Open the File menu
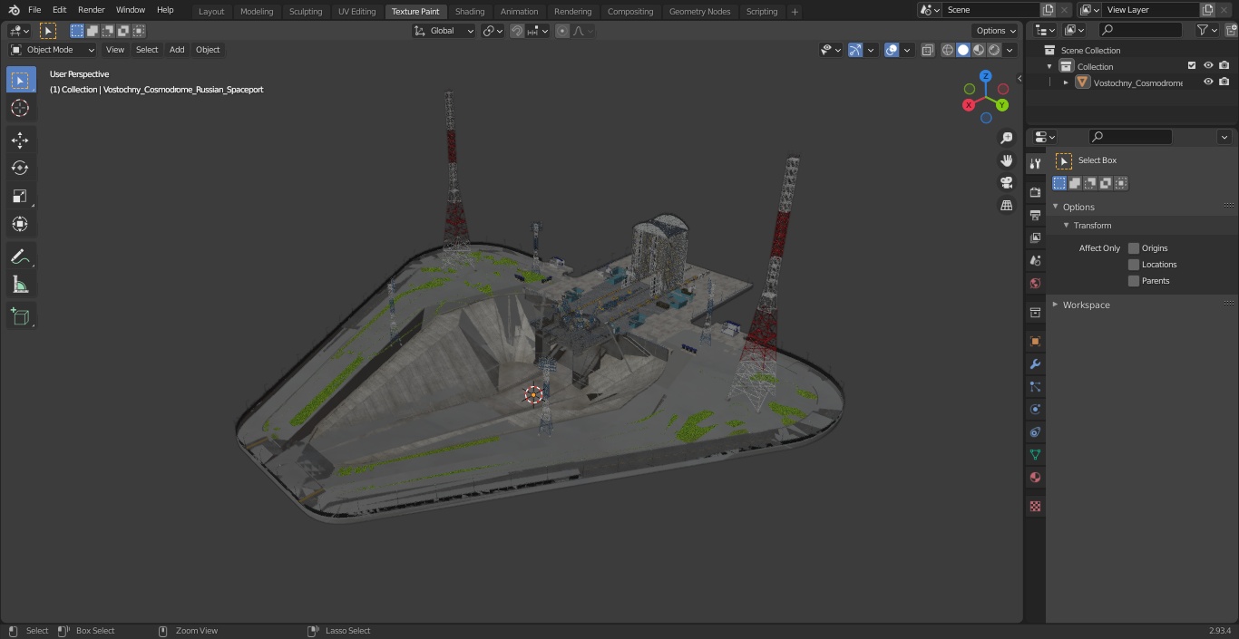Viewport: 1239px width, 639px height. pyautogui.click(x=34, y=10)
